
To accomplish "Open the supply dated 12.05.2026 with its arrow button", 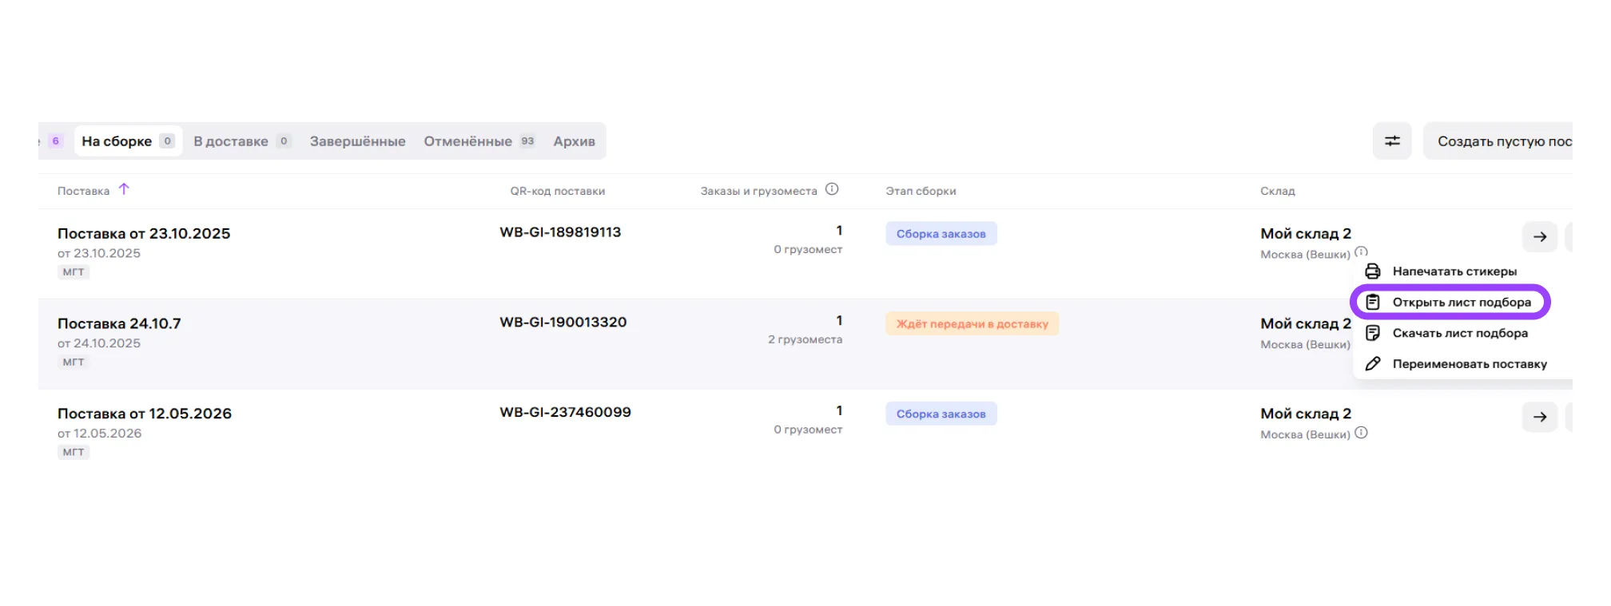I will tap(1540, 417).
